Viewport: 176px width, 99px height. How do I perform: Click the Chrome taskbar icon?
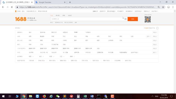(24, 96)
